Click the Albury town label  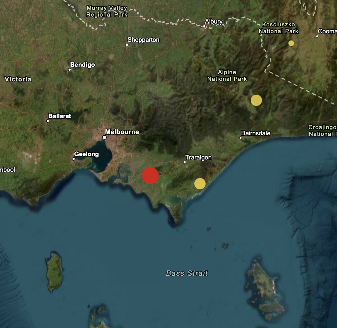[214, 22]
